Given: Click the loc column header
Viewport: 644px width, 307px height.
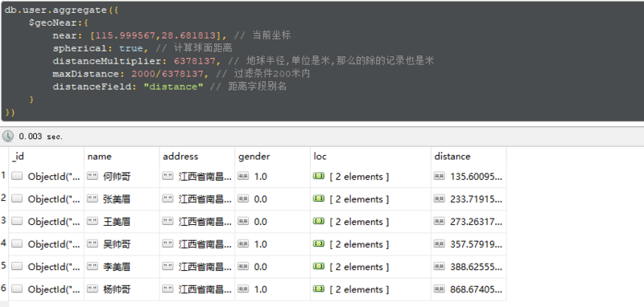Looking at the screenshot, I should [x=370, y=156].
